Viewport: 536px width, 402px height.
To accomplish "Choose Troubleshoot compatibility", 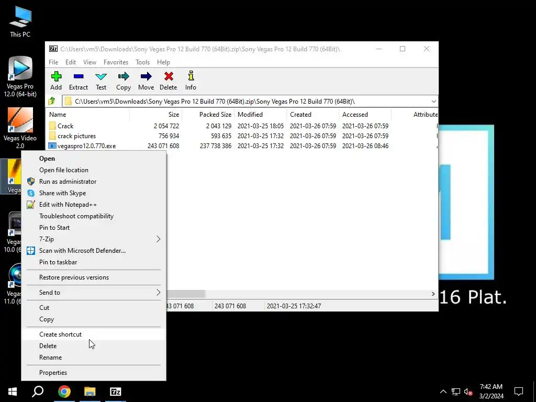I will tap(94, 216).
